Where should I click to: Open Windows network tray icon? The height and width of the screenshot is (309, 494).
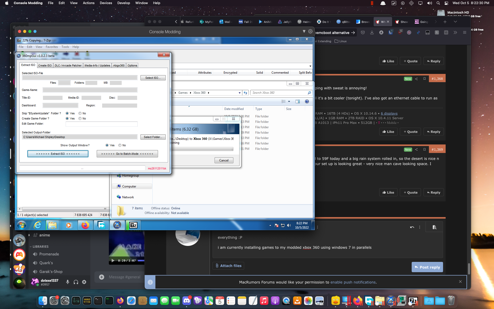[283, 225]
